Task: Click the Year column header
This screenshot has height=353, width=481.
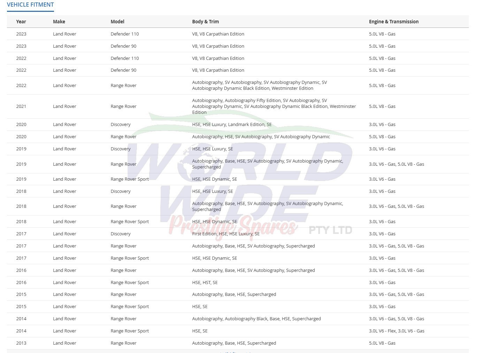Action: click(21, 22)
